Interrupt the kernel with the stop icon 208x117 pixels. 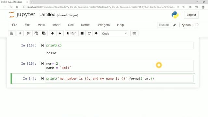82,33
